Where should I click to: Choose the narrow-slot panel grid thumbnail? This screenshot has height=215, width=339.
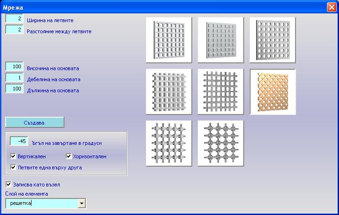coord(221,40)
